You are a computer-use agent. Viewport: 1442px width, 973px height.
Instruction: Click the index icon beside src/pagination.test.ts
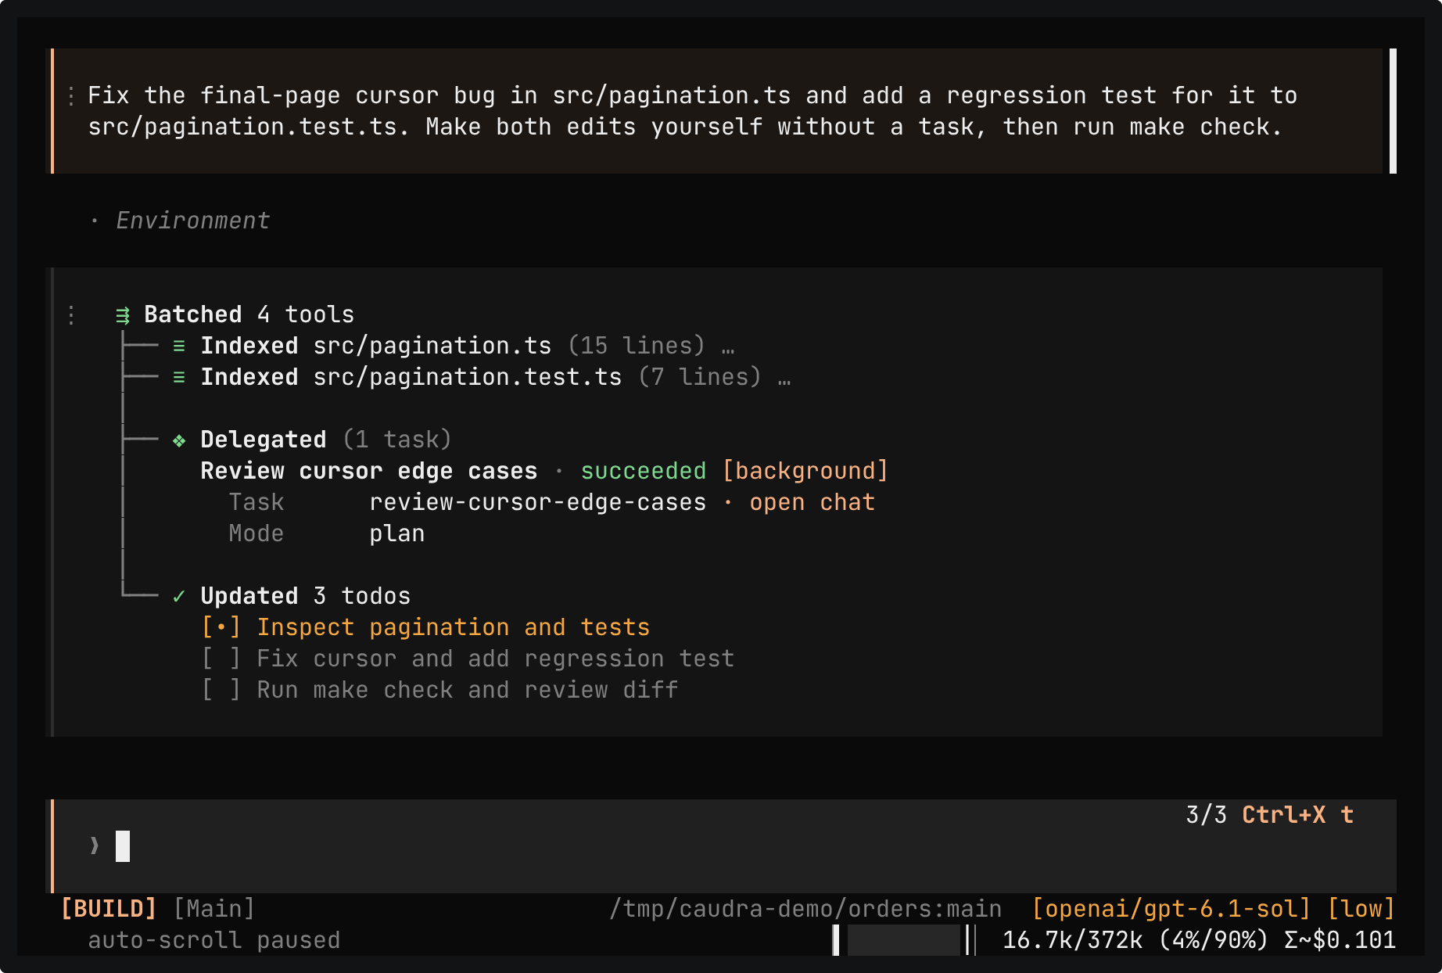[x=179, y=377]
